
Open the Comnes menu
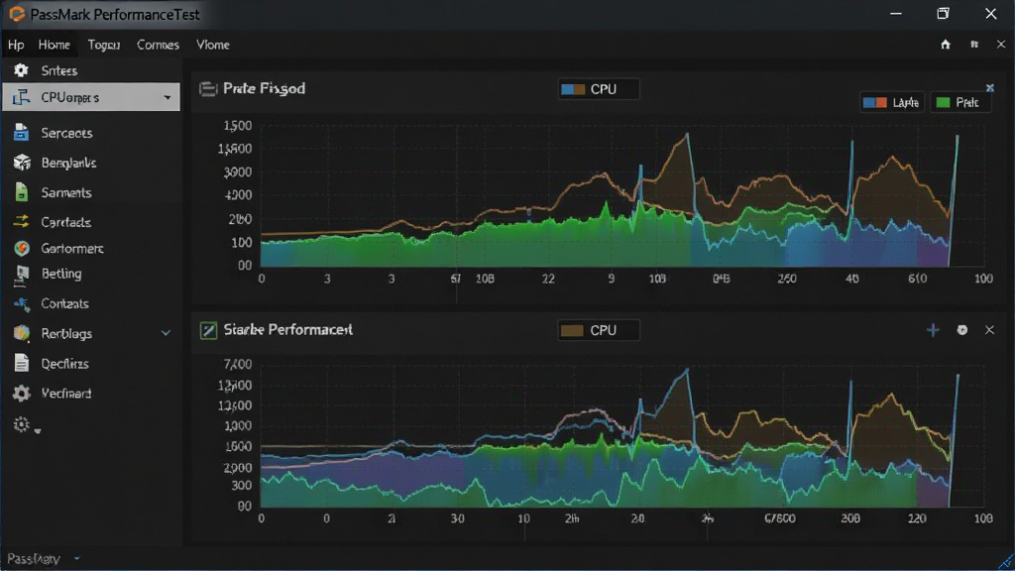(x=158, y=45)
